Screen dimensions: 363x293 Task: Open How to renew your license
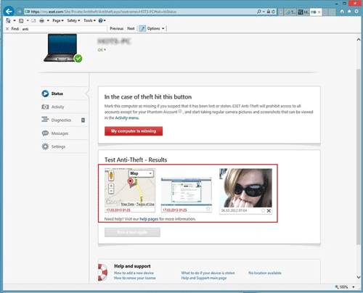[x=135, y=278]
